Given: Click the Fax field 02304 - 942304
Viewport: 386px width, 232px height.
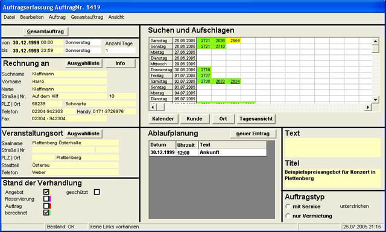Looking at the screenshot, I should click(x=69, y=118).
